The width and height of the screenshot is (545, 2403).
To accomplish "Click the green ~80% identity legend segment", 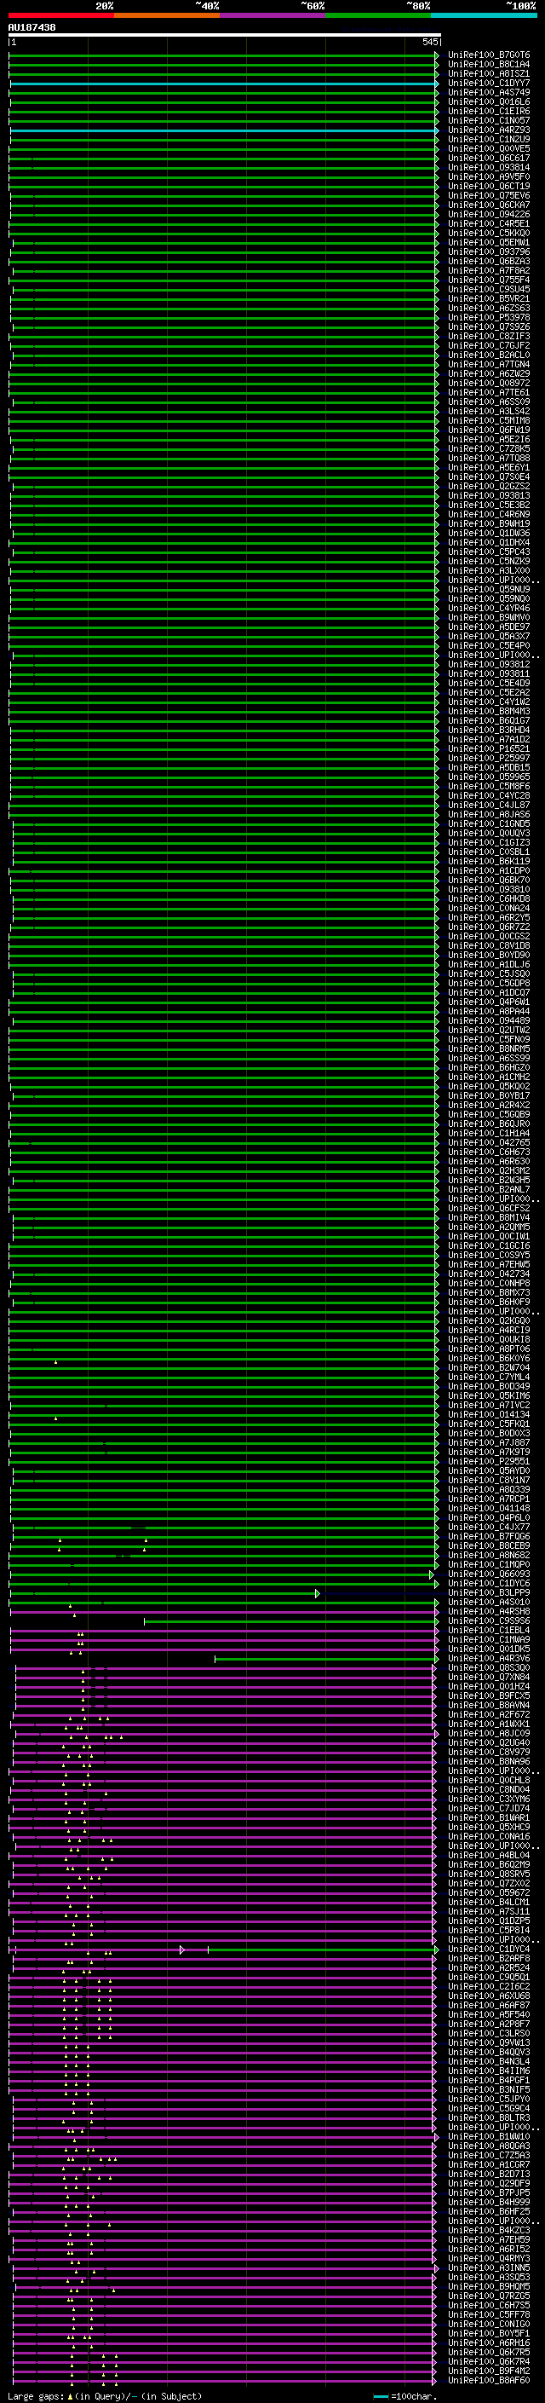I will [378, 15].
